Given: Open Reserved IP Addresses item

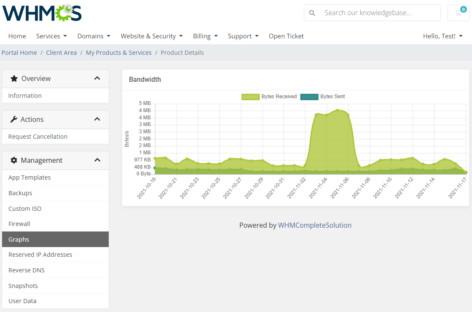Looking at the screenshot, I should 55,255.
